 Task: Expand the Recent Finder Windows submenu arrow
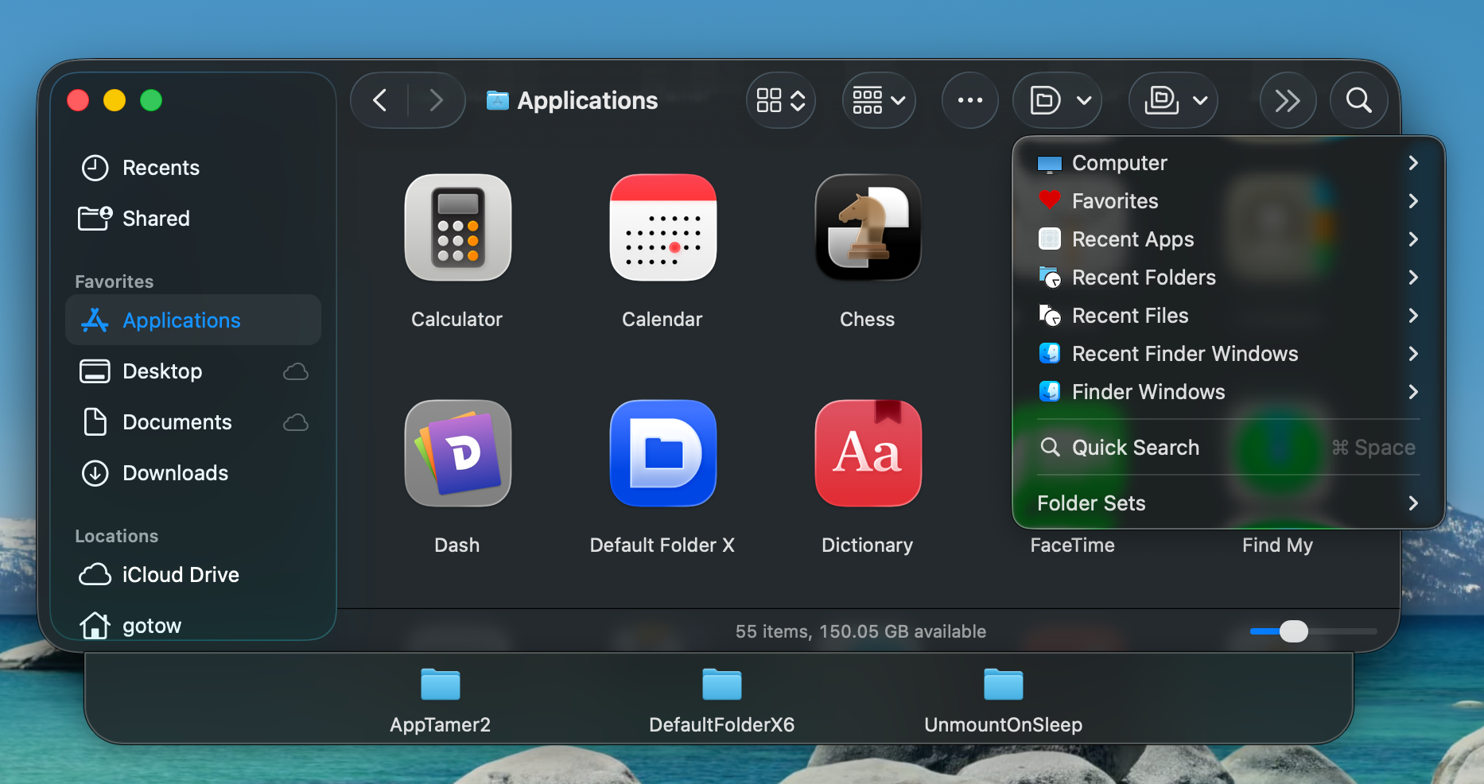coord(1413,354)
